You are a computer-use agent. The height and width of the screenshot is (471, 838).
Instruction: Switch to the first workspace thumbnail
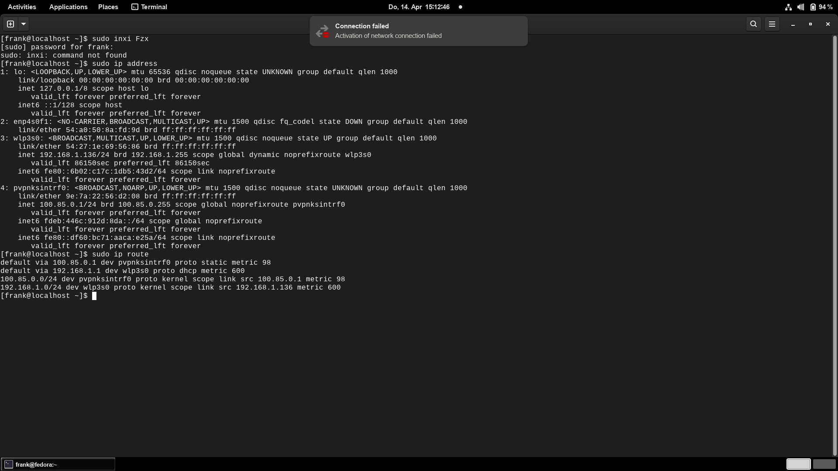click(x=798, y=464)
